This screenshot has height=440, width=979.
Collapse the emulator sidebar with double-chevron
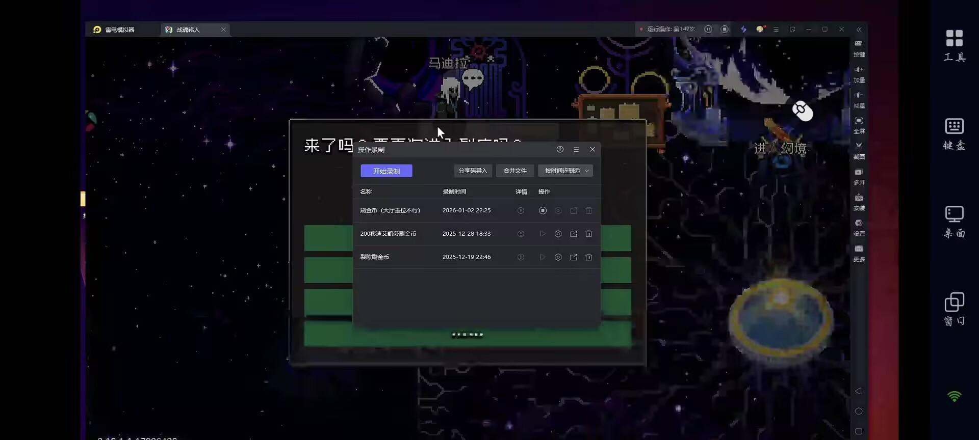859,30
